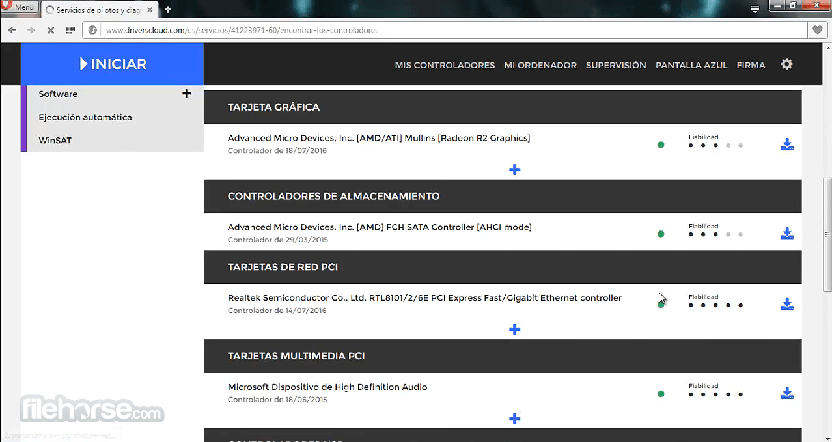Open Ejecución automática in sidebar
The height and width of the screenshot is (442, 832).
[85, 117]
